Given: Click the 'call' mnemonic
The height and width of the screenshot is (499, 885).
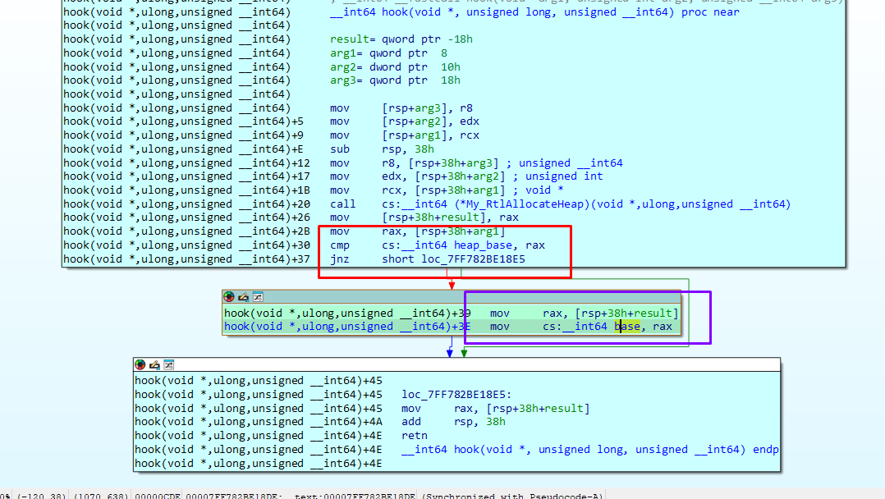Looking at the screenshot, I should coord(343,204).
